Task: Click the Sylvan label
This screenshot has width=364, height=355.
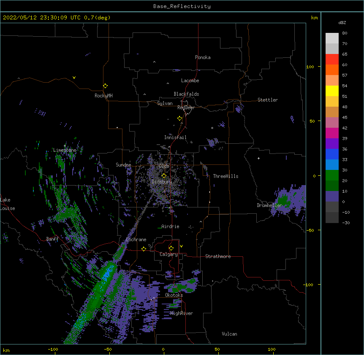Action: 165,103
